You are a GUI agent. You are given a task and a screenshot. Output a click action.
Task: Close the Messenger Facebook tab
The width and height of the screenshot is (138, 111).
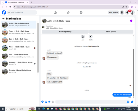coord(28,2)
